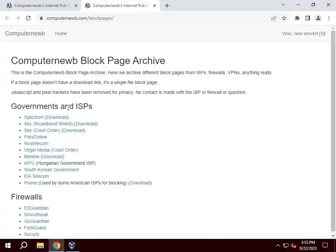Open a new tab with plus button
336x252 pixels.
point(167,6)
